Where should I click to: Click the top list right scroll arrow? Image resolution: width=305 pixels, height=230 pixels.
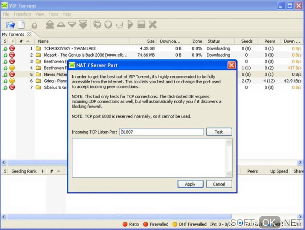[300, 162]
